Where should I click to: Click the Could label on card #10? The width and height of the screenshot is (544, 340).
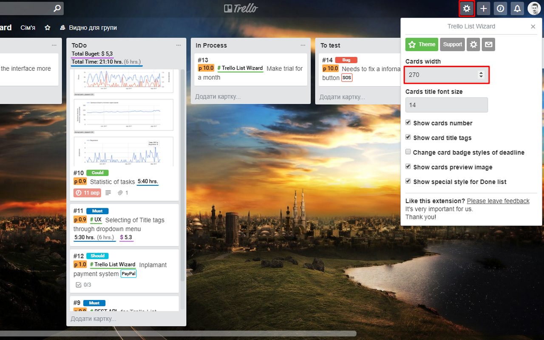(x=97, y=173)
